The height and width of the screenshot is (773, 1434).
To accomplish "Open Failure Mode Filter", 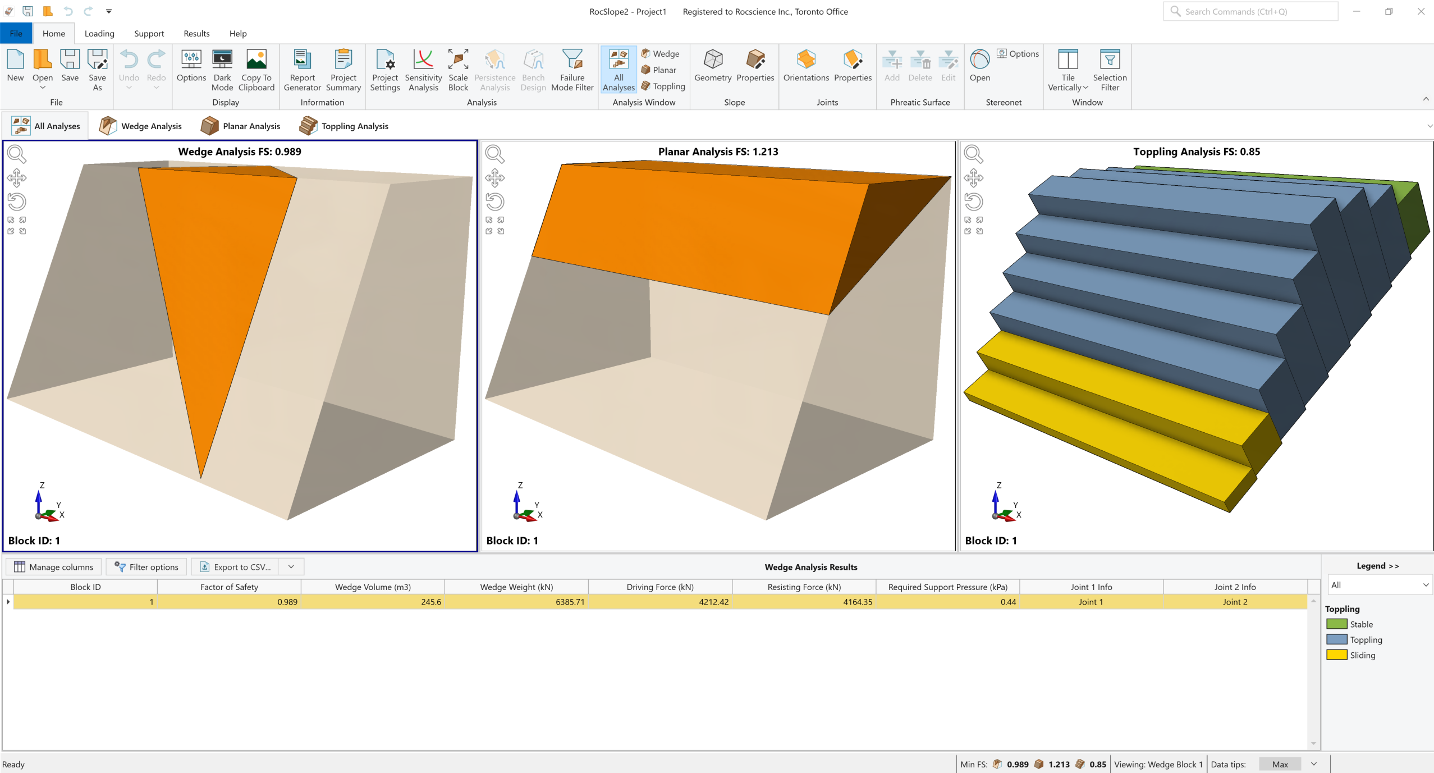I will click(x=572, y=70).
